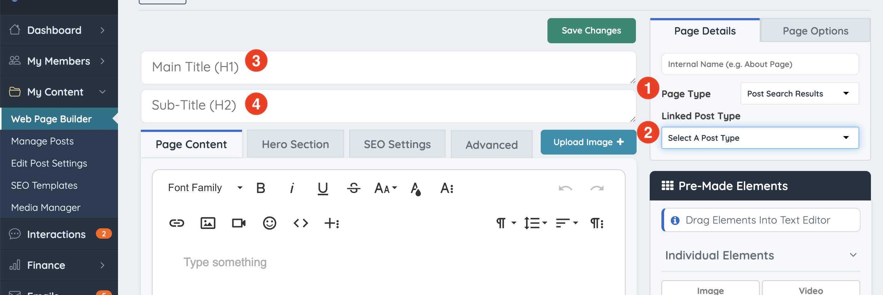Image resolution: width=883 pixels, height=295 pixels.
Task: Click the insert image icon in editor
Action: click(x=208, y=223)
